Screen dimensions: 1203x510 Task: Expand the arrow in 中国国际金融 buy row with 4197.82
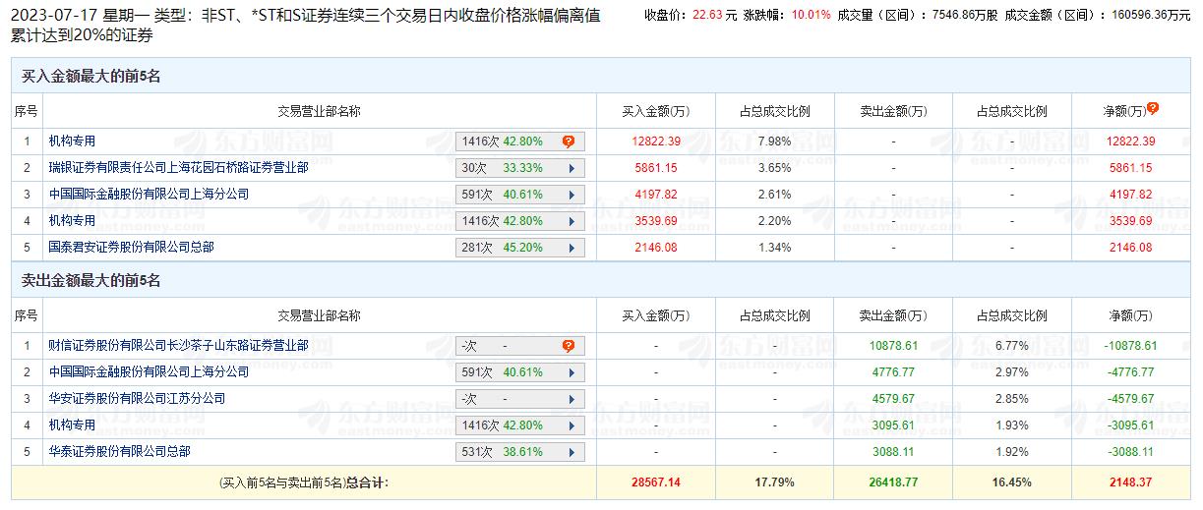click(x=571, y=195)
